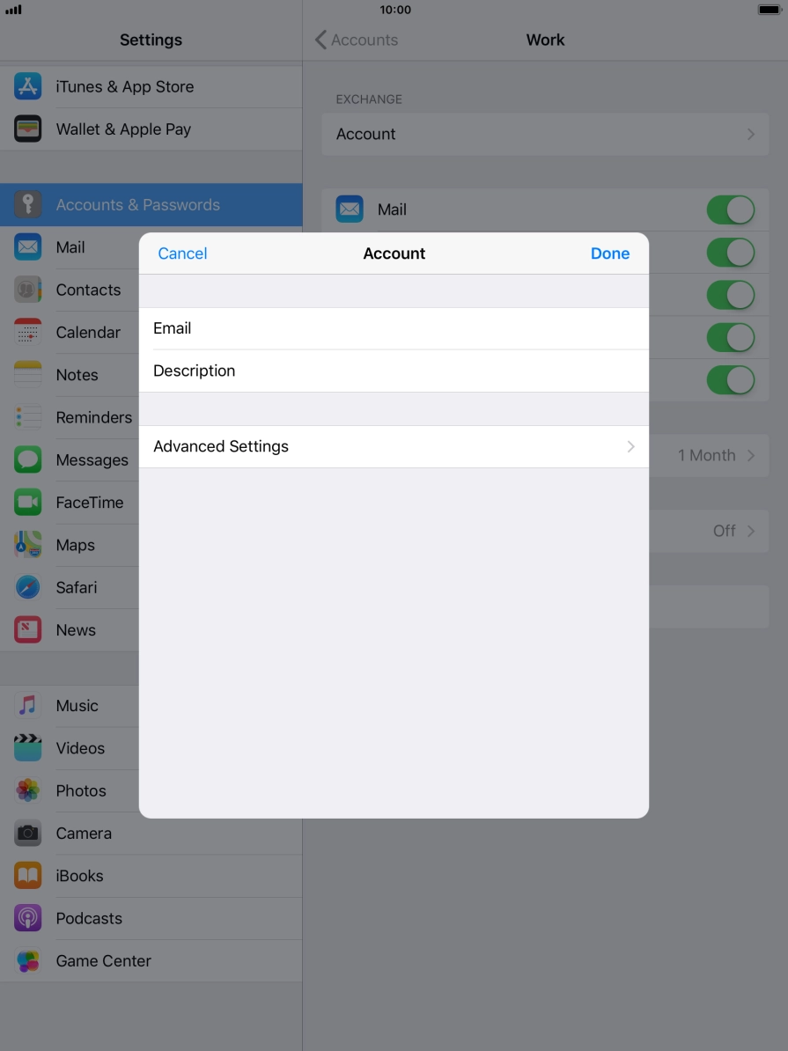Image resolution: width=788 pixels, height=1051 pixels.
Task: Open the Mail settings icon in sidebar
Action: coord(27,247)
